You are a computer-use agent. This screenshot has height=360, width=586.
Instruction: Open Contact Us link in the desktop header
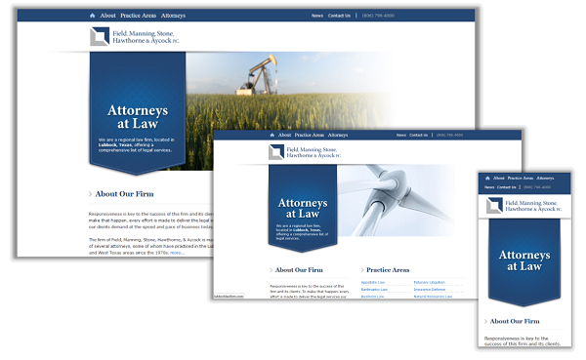point(339,16)
